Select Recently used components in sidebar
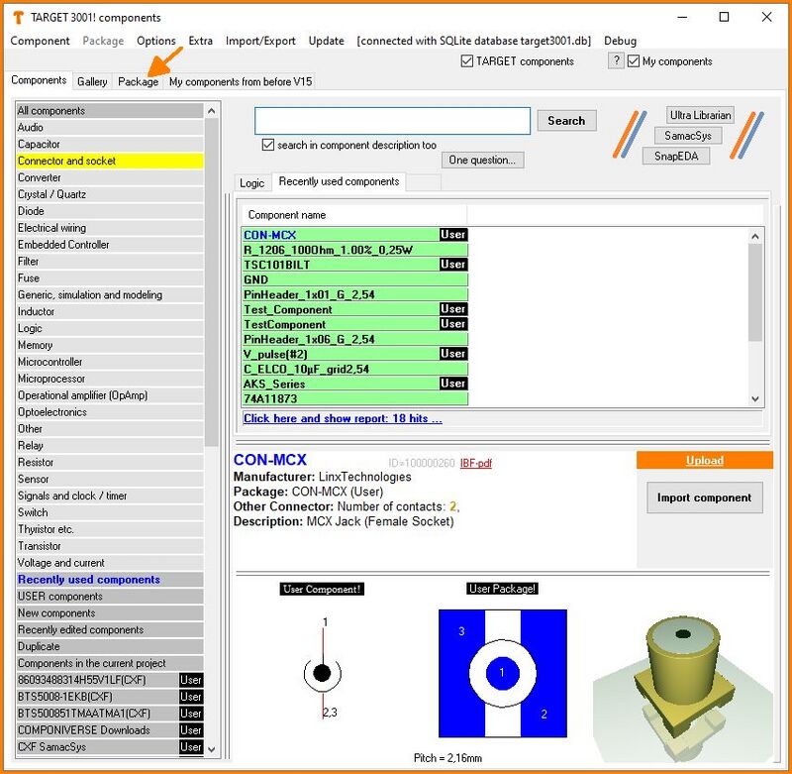The image size is (792, 774). pyautogui.click(x=110, y=580)
